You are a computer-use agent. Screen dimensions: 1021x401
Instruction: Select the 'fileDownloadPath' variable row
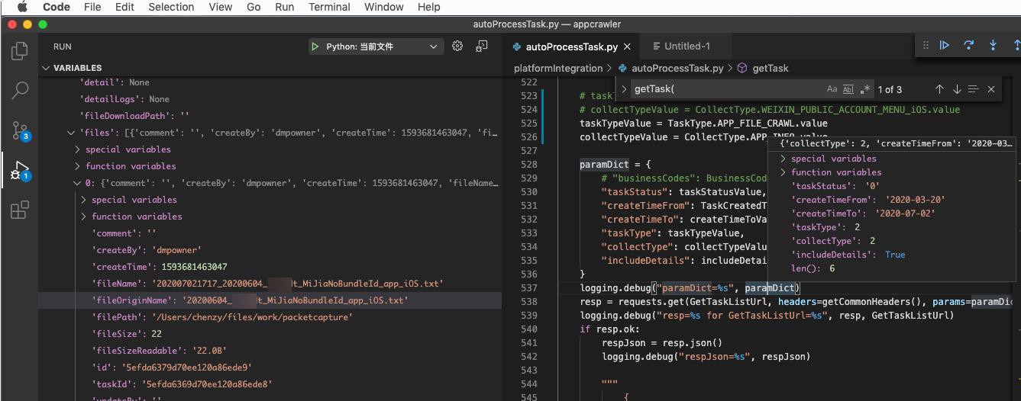[x=270, y=116]
